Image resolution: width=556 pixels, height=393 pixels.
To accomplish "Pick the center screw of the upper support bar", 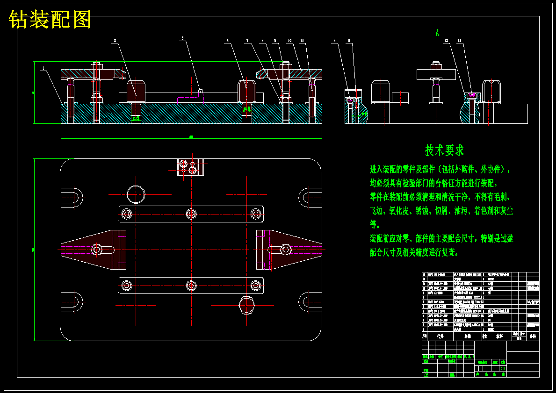I will tap(191, 214).
